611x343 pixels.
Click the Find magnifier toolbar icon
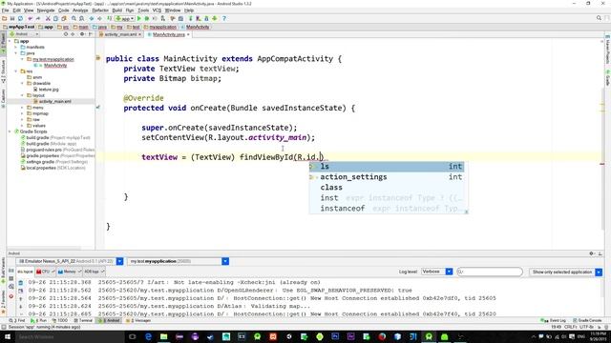click(x=74, y=18)
